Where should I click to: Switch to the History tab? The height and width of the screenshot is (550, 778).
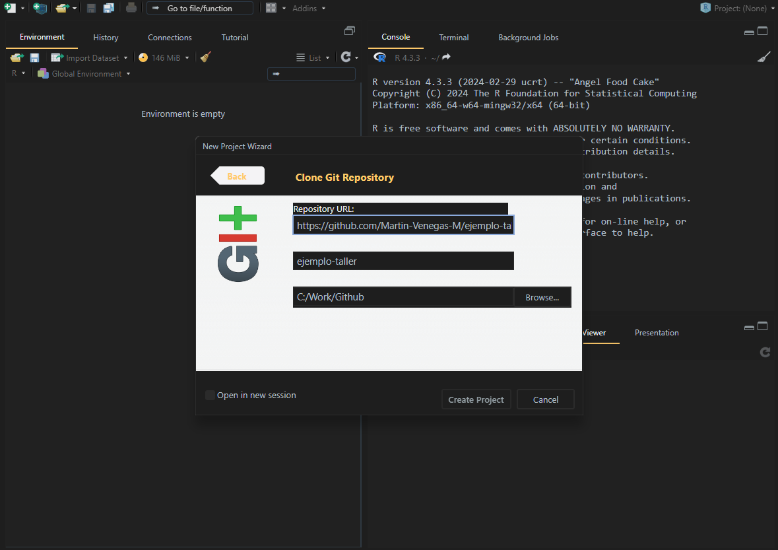point(106,38)
